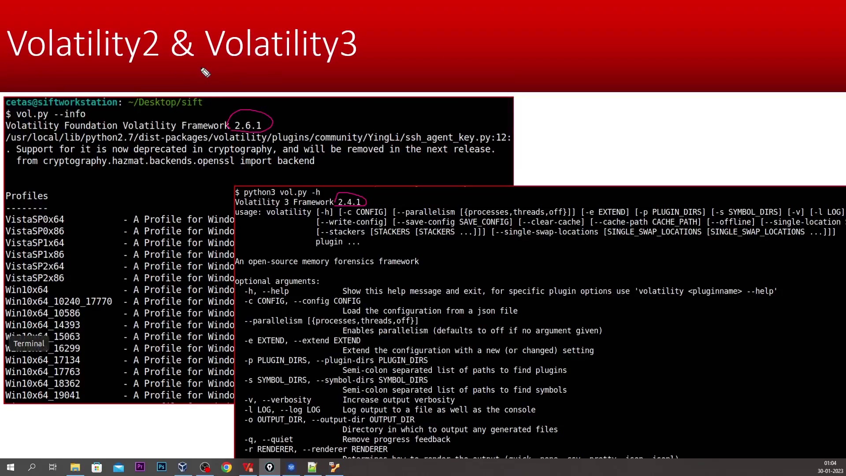Click the slide title Volatility2 & Volatility3
The width and height of the screenshot is (846, 476).
(182, 43)
